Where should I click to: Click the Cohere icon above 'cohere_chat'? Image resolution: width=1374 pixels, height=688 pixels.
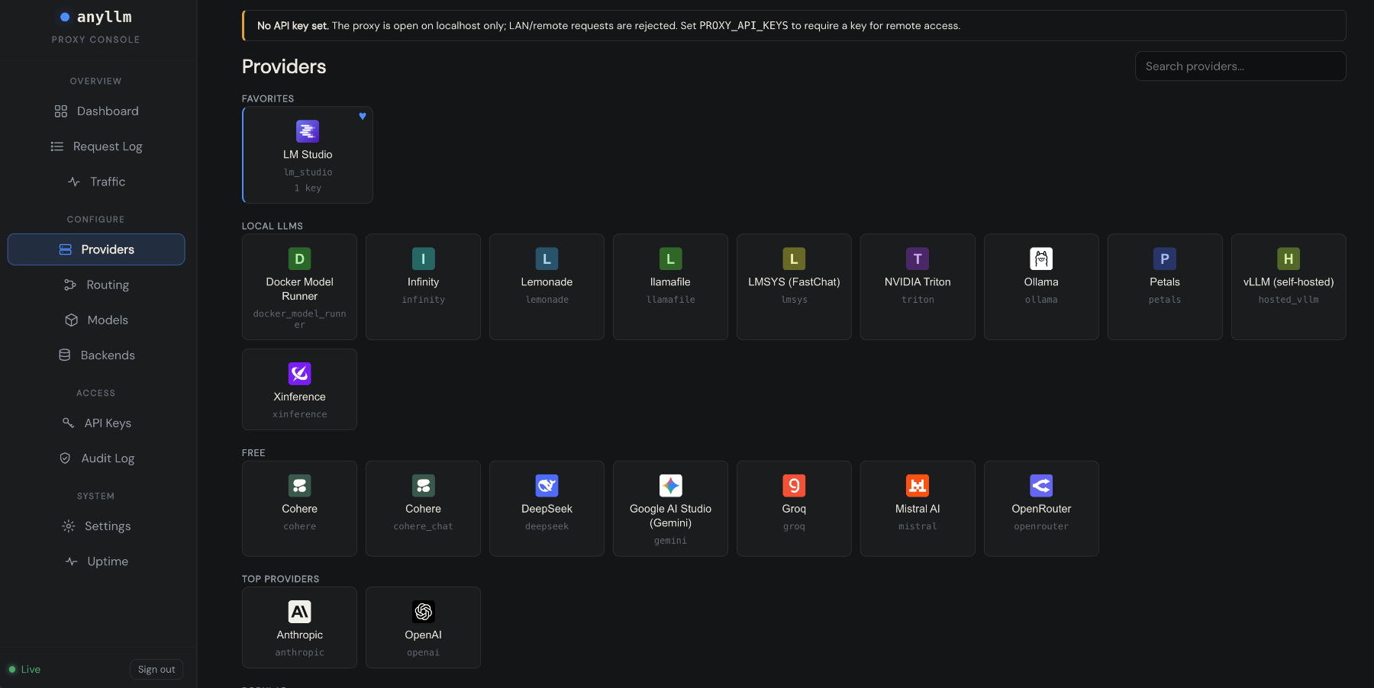(x=423, y=486)
